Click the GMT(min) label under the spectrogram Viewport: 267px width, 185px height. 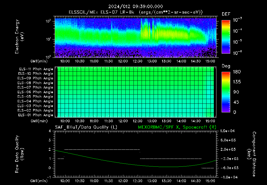[39, 61]
